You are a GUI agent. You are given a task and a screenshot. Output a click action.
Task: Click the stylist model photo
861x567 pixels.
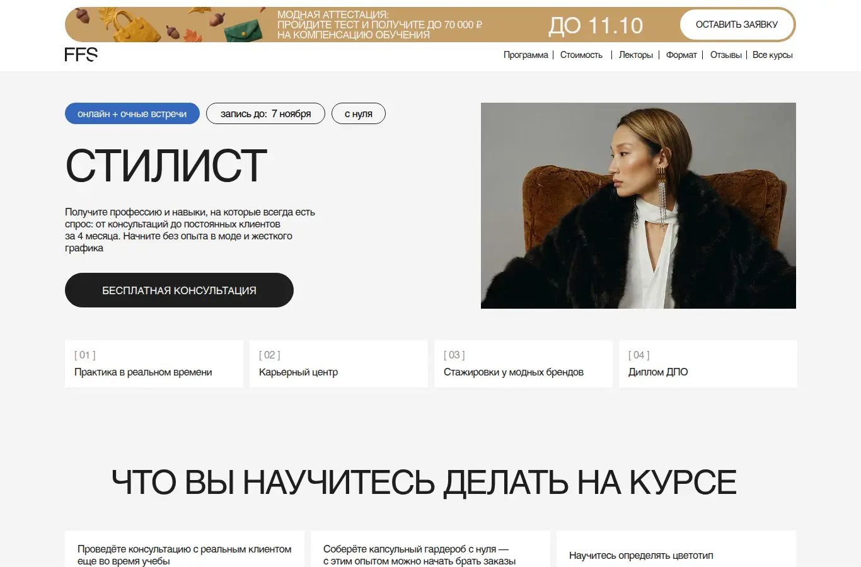coord(638,205)
